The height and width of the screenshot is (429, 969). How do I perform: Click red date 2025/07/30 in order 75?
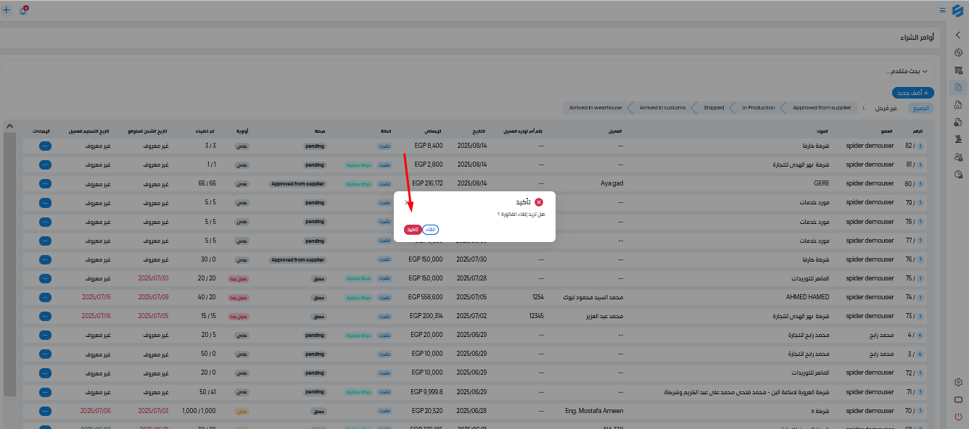tap(153, 278)
